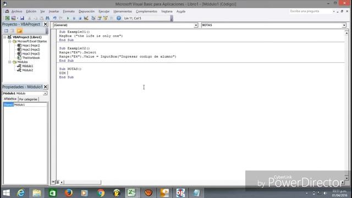Launch Internet Explorer from the taskbar
Screen dimensions: 352x198
[x=21, y=193]
